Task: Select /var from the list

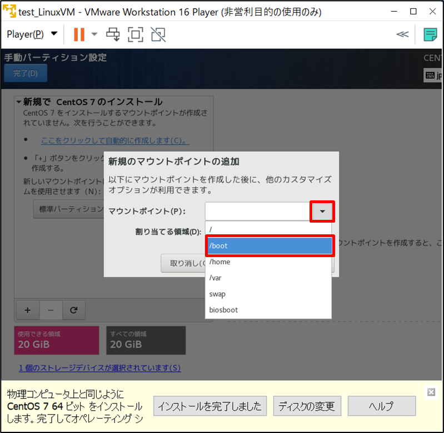Action: pos(268,278)
